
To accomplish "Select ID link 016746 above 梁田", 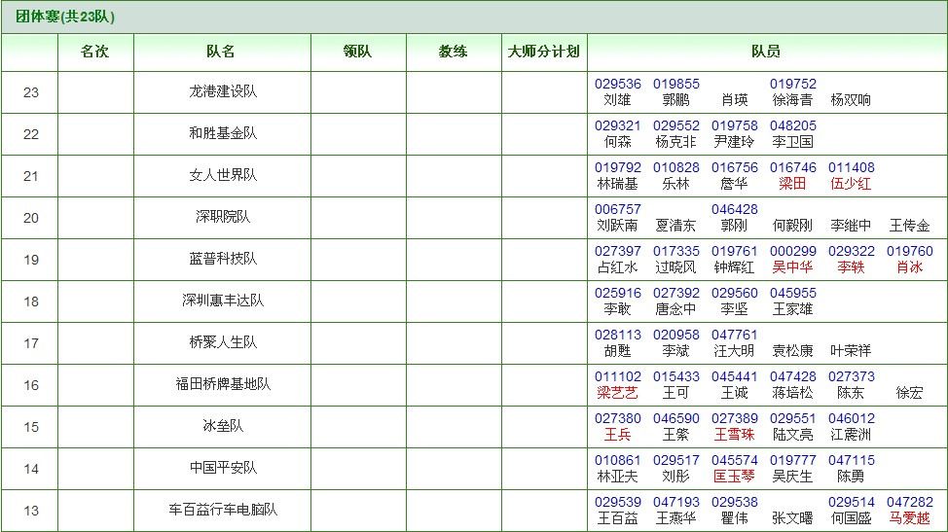I will (x=792, y=167).
